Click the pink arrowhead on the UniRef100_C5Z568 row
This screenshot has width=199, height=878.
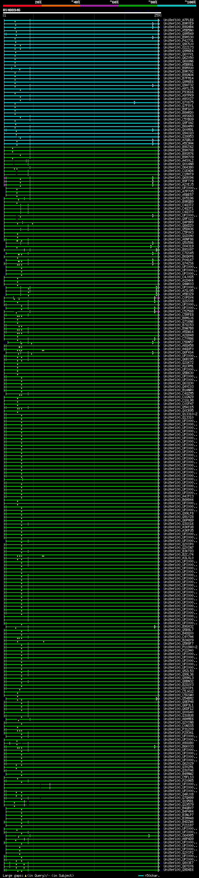tap(158, 311)
